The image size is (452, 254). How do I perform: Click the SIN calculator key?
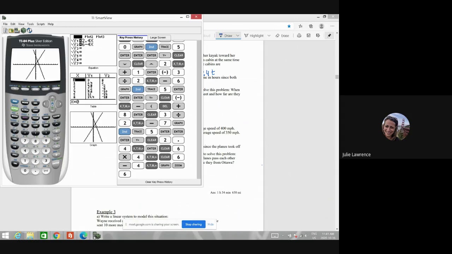tap(25, 125)
